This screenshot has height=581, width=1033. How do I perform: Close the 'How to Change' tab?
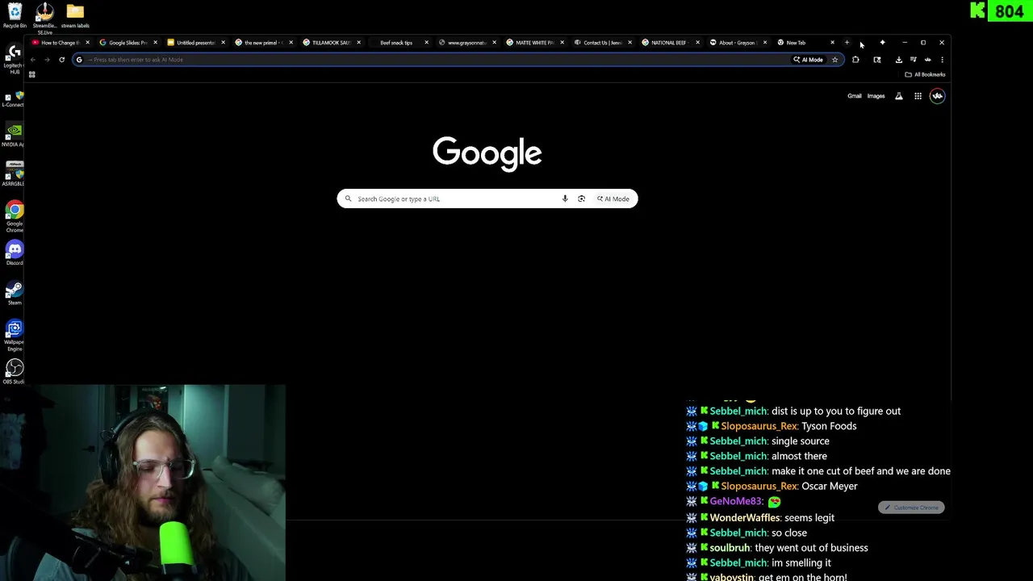pos(87,43)
